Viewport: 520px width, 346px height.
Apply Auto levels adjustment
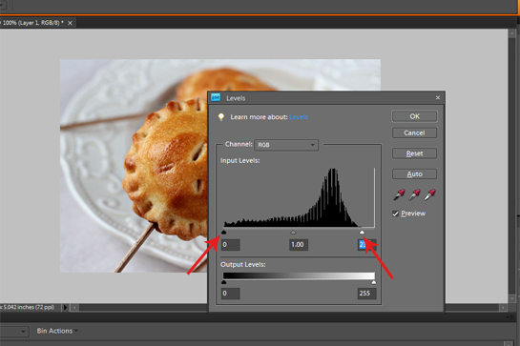414,174
